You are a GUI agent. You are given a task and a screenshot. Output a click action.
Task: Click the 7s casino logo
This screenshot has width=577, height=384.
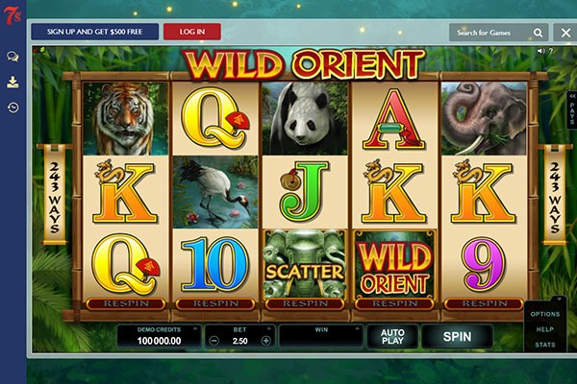click(x=13, y=14)
